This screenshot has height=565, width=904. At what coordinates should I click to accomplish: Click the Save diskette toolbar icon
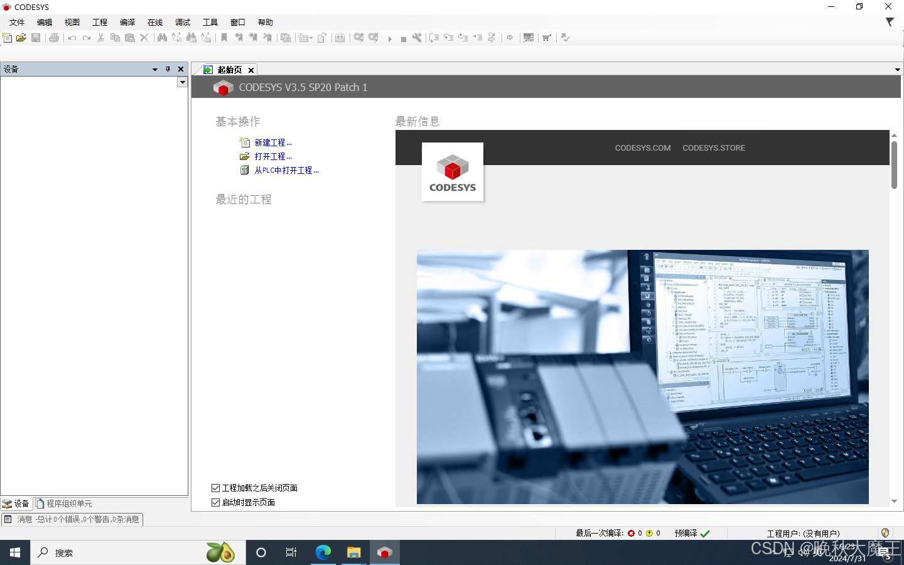pos(36,38)
